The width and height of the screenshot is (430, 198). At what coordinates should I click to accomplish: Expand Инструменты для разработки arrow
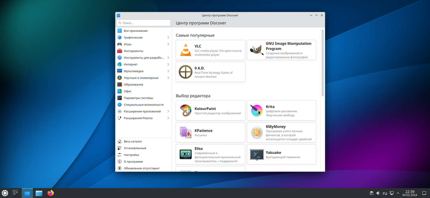[x=168, y=58]
